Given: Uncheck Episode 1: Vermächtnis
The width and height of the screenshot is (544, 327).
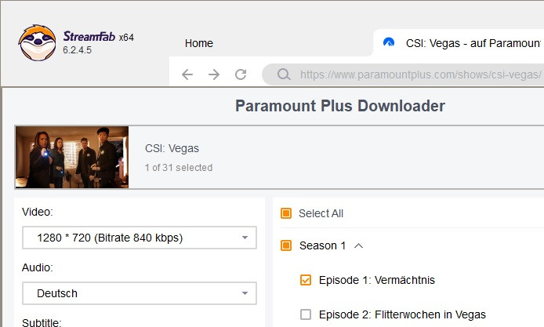Looking at the screenshot, I should [x=306, y=280].
